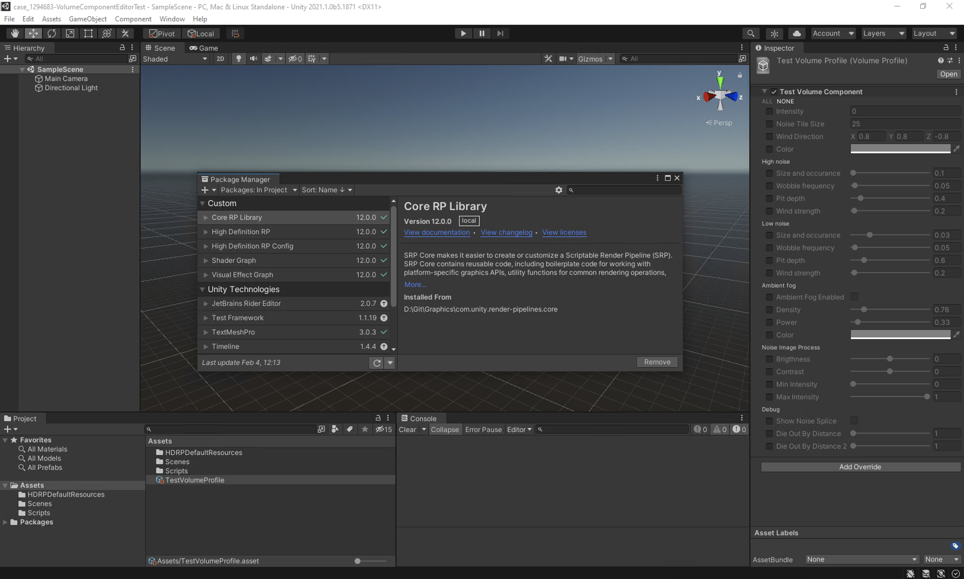Toggle Test Volume Component enabled checkbox
The image size is (964, 579).
[774, 92]
